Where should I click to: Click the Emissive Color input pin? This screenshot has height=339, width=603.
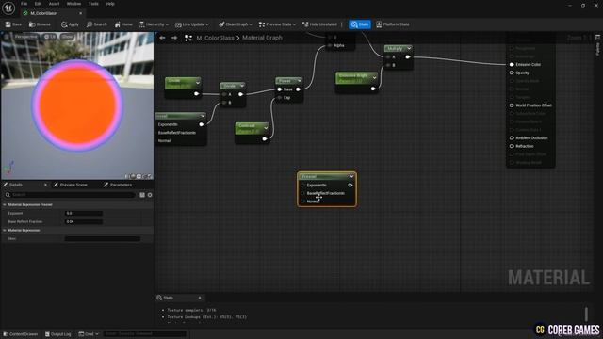(x=512, y=65)
